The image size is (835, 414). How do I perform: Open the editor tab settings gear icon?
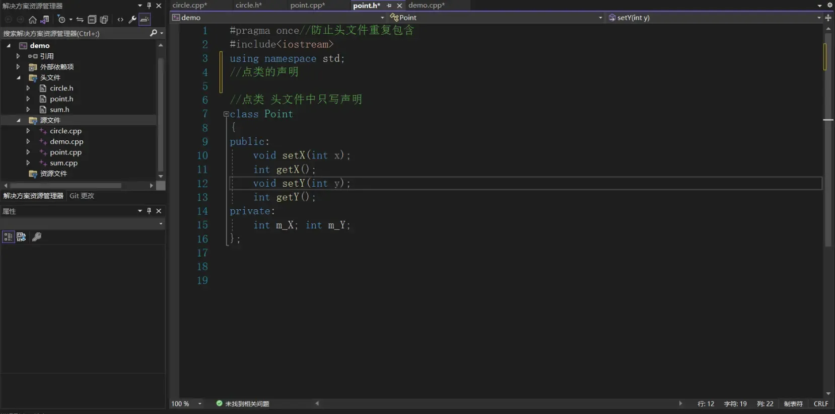[830, 5]
